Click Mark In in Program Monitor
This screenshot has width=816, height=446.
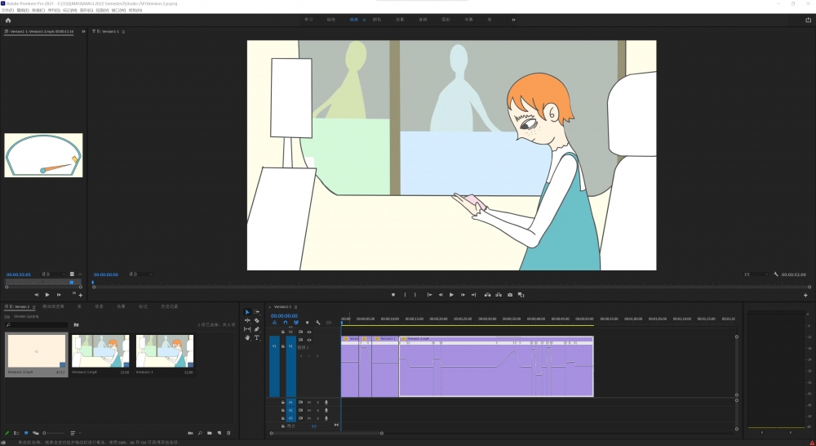(405, 295)
